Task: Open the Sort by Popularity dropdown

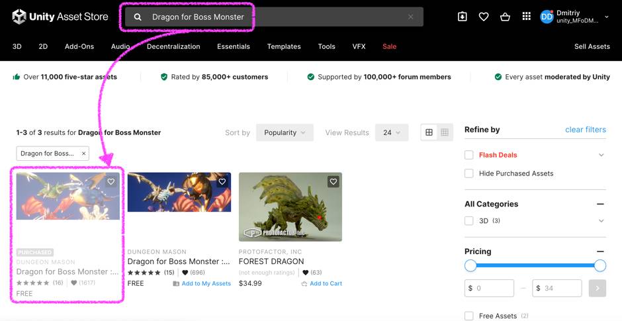Action: coord(284,132)
